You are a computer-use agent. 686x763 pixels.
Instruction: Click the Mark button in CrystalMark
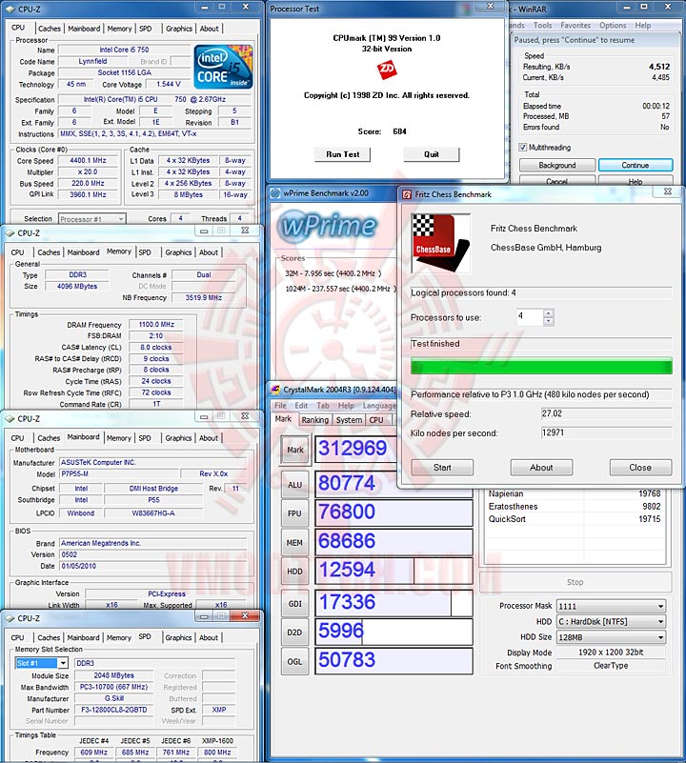(294, 451)
